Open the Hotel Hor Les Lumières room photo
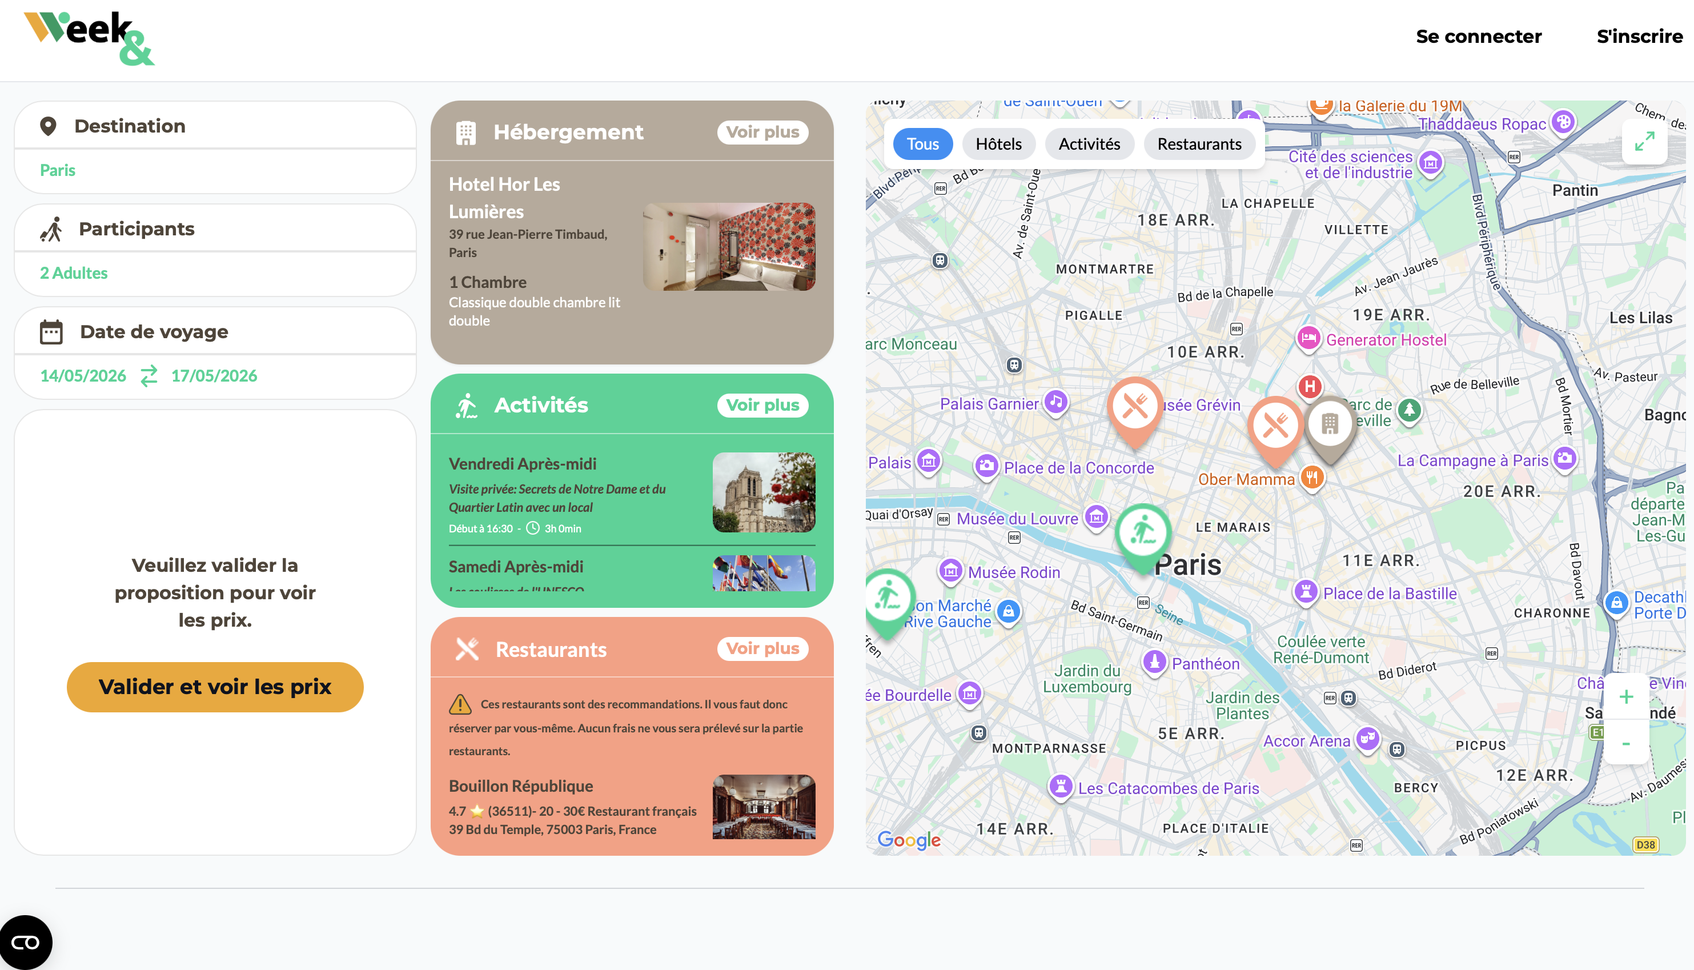 (x=728, y=246)
